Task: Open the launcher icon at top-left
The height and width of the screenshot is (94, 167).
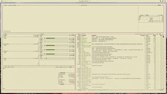Action: tap(2, 1)
